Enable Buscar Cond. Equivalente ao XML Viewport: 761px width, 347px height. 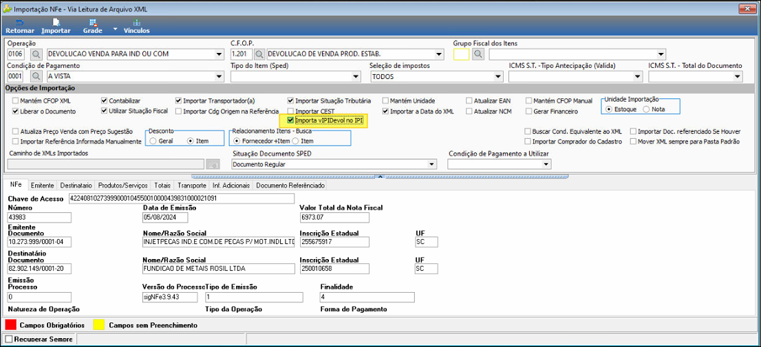coord(528,131)
